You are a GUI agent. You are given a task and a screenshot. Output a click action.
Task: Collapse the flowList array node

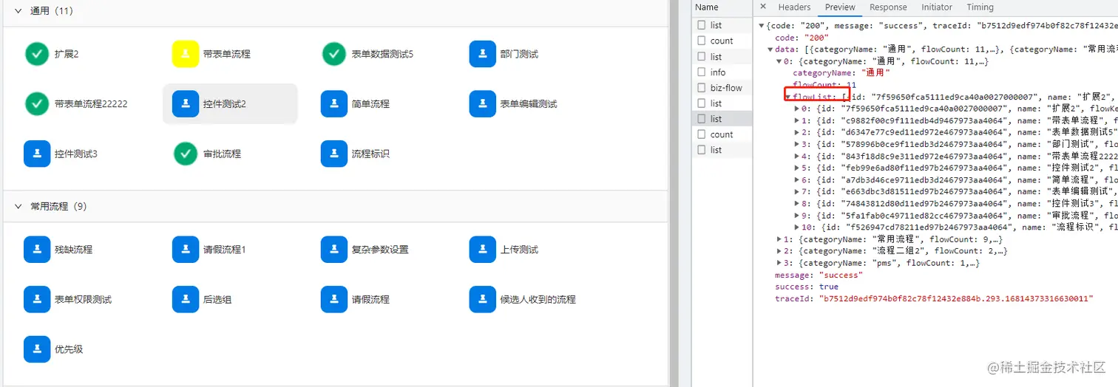coord(788,97)
